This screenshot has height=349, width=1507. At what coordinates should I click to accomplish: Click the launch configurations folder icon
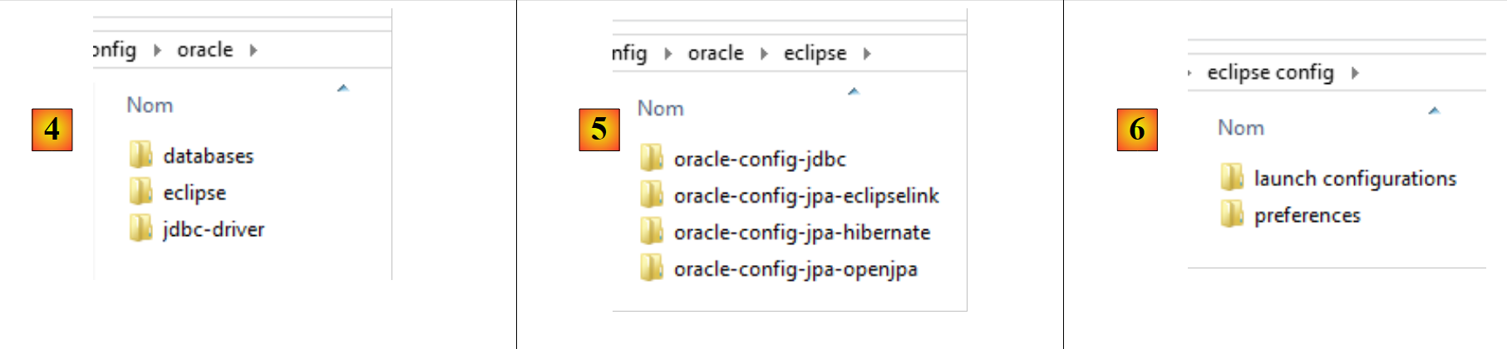pos(1231,177)
